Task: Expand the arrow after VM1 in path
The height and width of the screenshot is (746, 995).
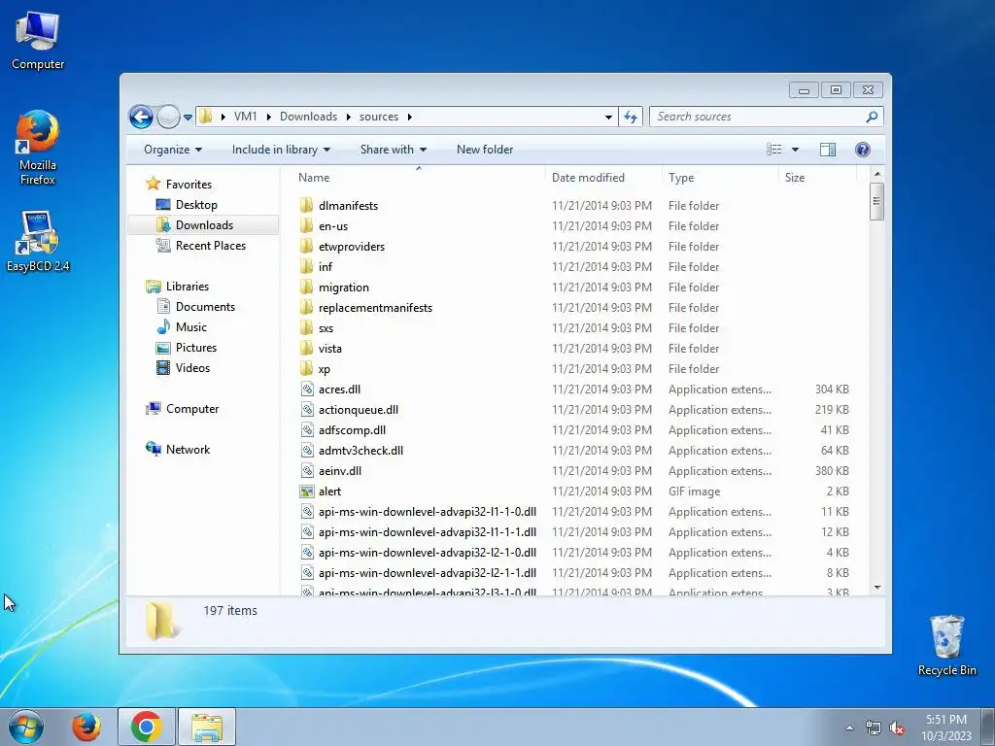Action: tap(268, 117)
